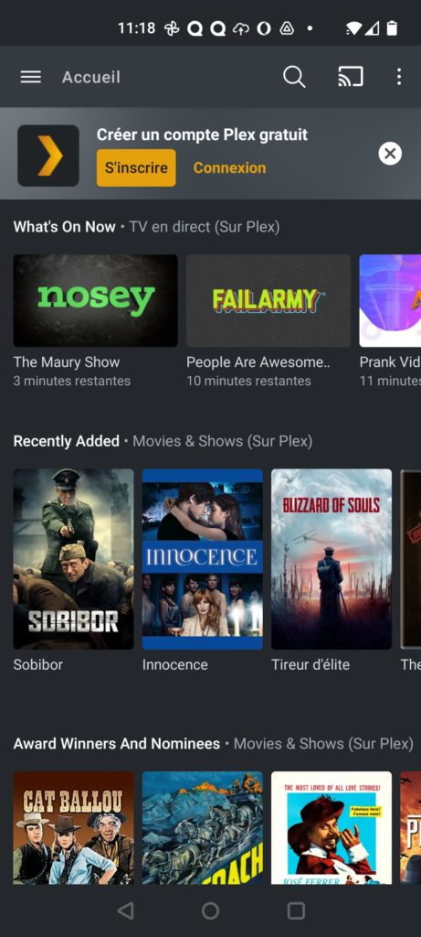Image resolution: width=421 pixels, height=937 pixels.
Task: Tap the search magnifier icon
Action: pos(294,77)
